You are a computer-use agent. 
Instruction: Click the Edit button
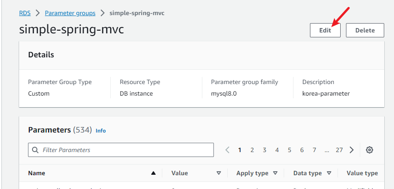pyautogui.click(x=325, y=30)
